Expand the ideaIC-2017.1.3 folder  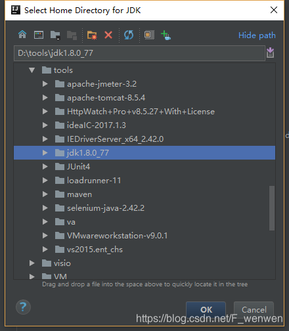tap(45, 125)
